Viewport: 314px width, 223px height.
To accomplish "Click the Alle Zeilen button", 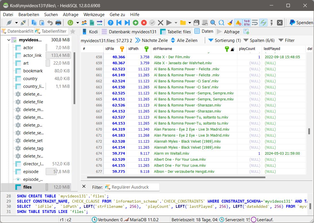I will click(x=184, y=40).
